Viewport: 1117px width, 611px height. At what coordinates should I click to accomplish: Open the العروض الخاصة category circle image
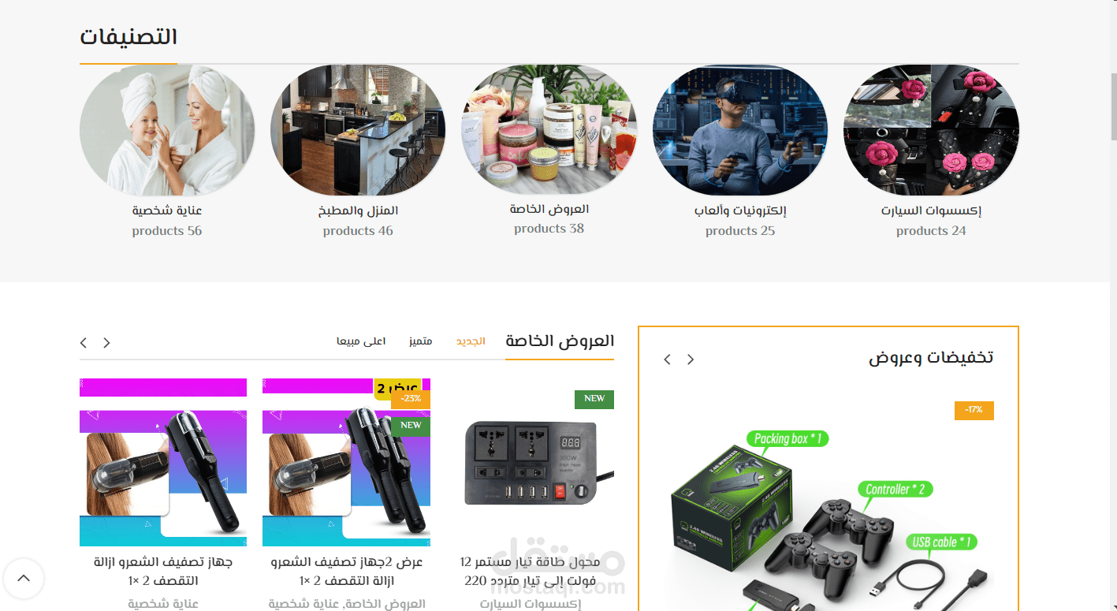coord(549,129)
